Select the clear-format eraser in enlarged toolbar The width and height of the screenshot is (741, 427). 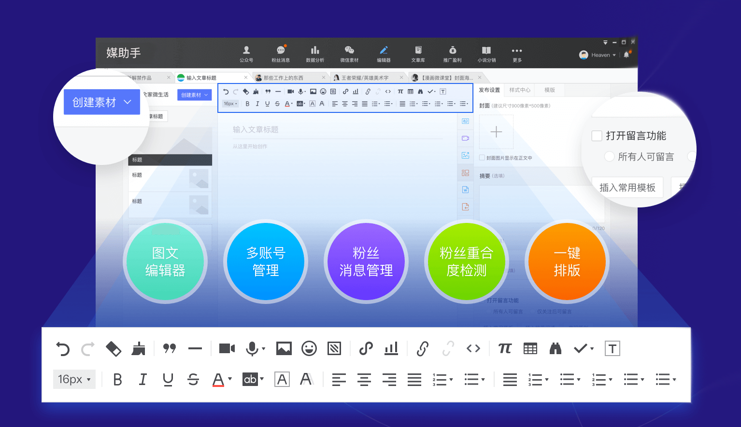[114, 348]
